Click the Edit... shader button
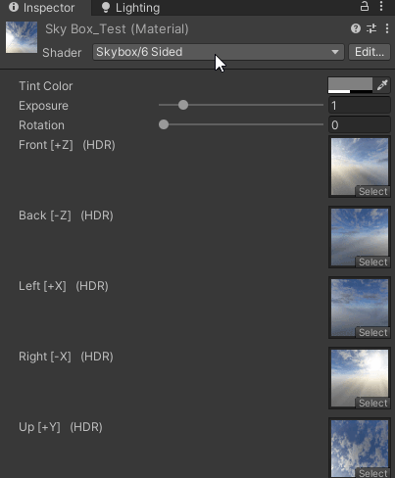This screenshot has width=395, height=478. click(370, 52)
